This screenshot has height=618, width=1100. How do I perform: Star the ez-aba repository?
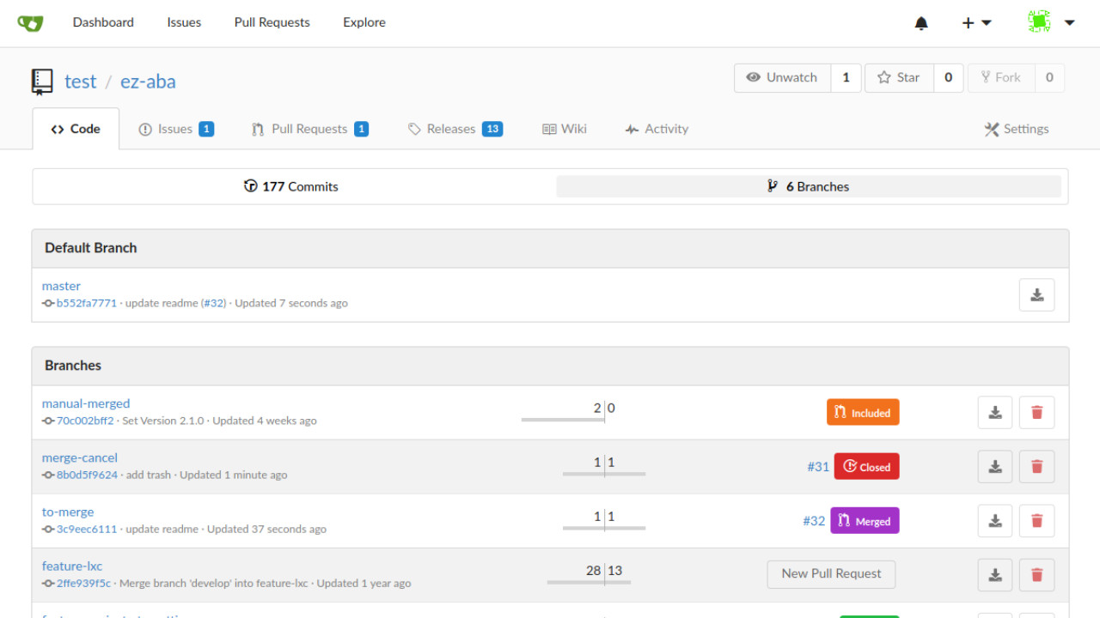(x=899, y=77)
